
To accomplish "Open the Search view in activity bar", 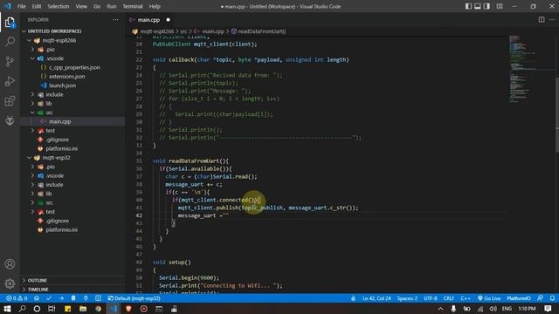I will (10, 42).
